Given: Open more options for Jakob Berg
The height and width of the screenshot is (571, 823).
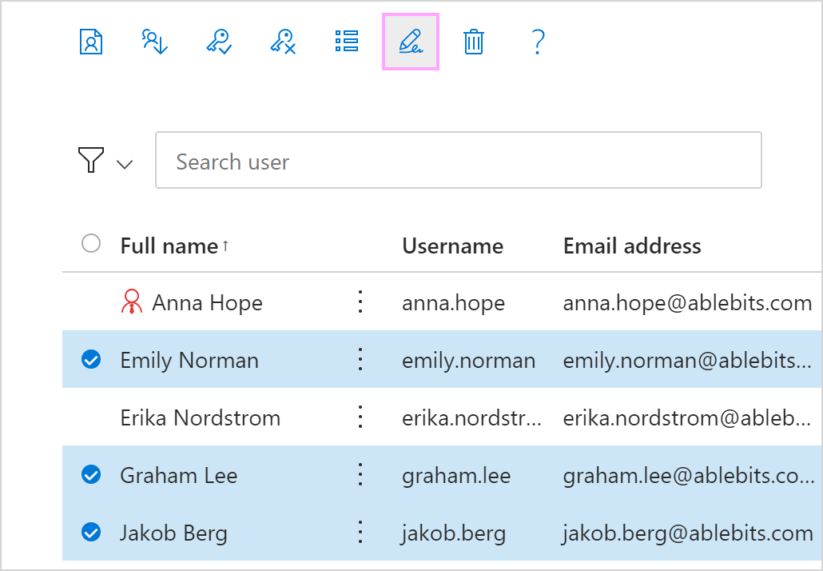Looking at the screenshot, I should point(360,532).
